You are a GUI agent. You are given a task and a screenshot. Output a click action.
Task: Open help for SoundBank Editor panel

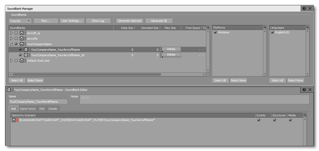tap(304, 90)
